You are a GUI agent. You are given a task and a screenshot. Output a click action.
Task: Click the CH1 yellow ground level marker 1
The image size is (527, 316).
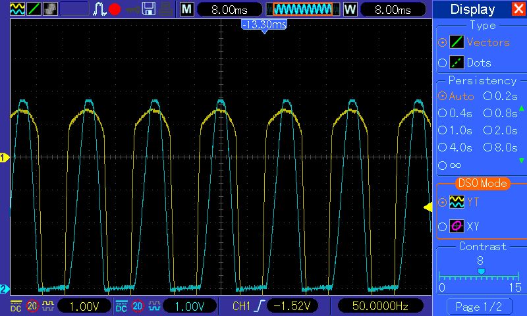point(5,157)
